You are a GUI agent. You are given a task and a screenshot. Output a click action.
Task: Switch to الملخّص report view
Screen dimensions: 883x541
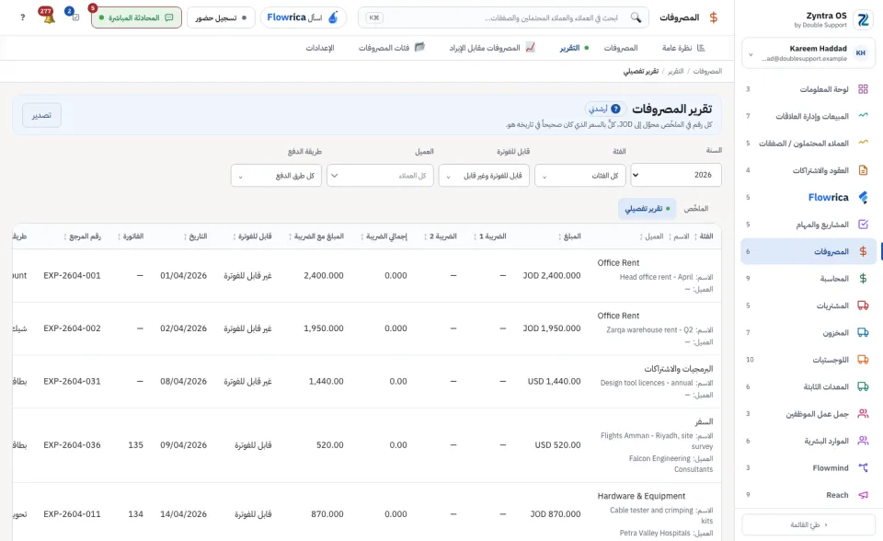696,209
